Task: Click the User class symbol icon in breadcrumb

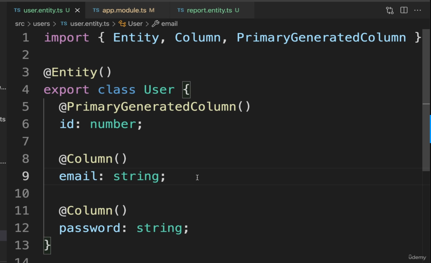Action: click(122, 24)
